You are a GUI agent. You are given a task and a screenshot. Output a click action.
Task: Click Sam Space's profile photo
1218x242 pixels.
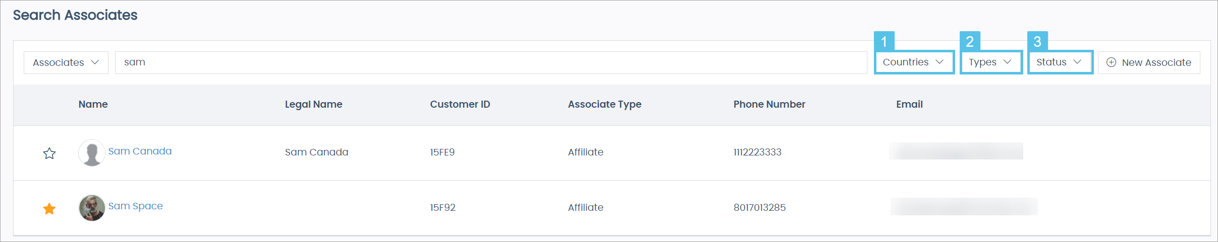click(x=91, y=208)
